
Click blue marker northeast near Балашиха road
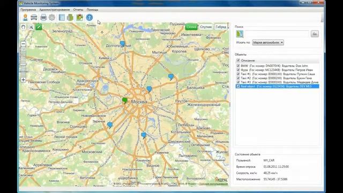pyautogui.click(x=171, y=77)
